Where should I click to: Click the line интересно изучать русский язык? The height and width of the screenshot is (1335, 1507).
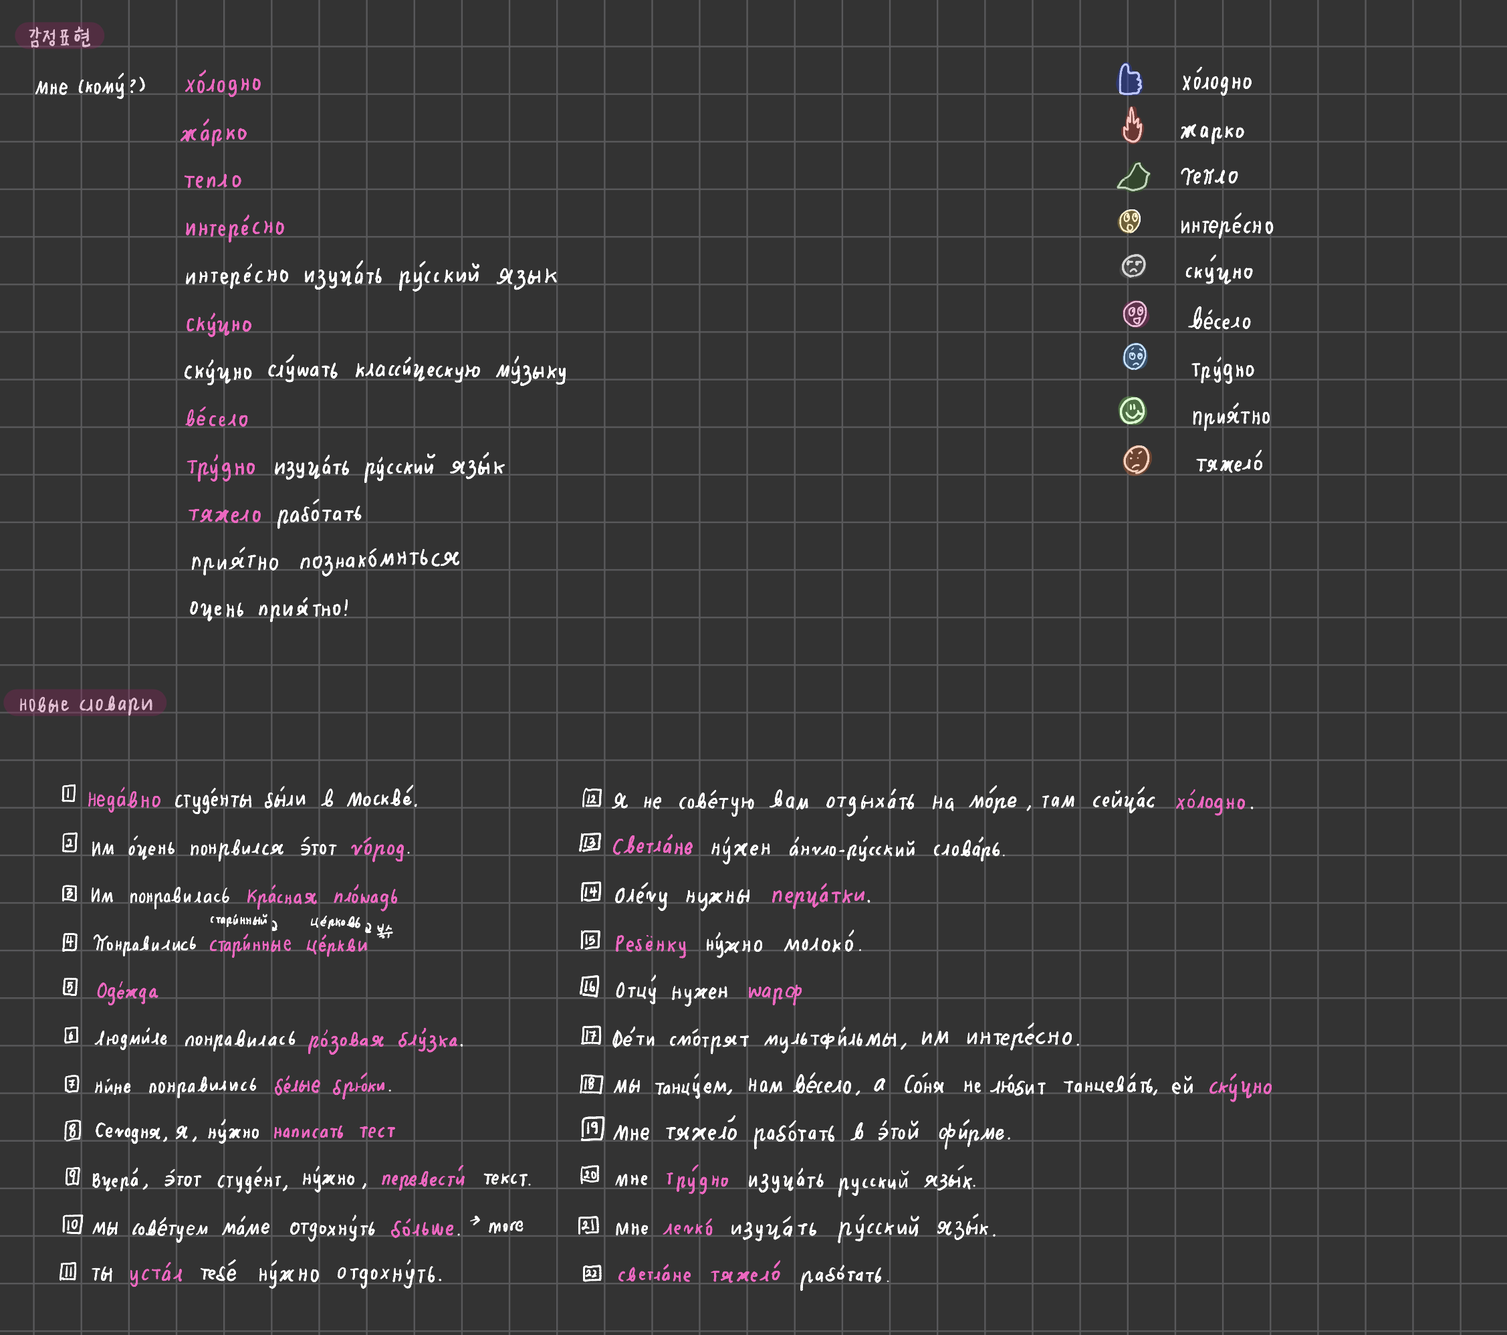(x=371, y=275)
